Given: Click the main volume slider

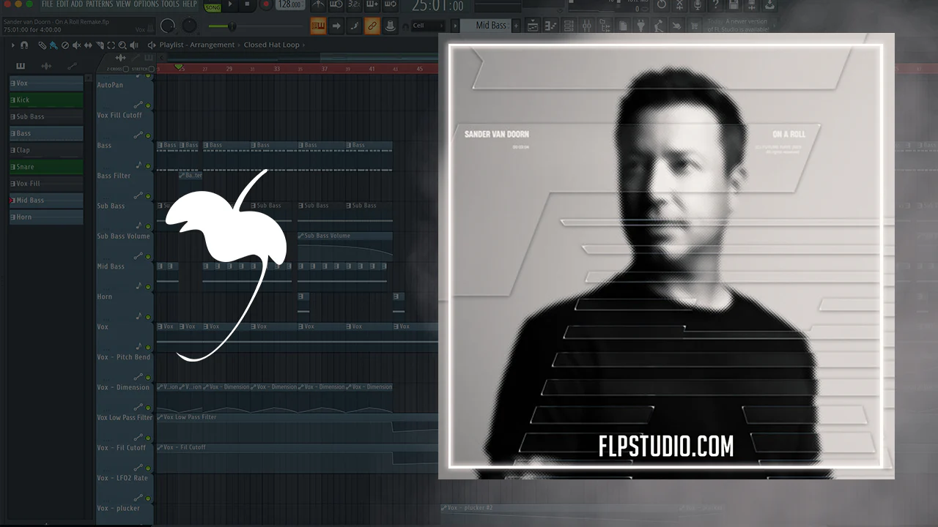Looking at the screenshot, I should pyautogui.click(x=232, y=26).
